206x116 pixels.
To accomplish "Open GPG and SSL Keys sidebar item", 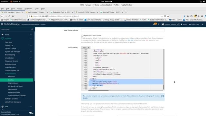I will click(x=15, y=86).
